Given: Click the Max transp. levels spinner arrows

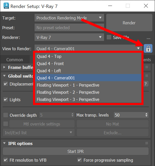Looking at the screenshot, I should point(147,115).
